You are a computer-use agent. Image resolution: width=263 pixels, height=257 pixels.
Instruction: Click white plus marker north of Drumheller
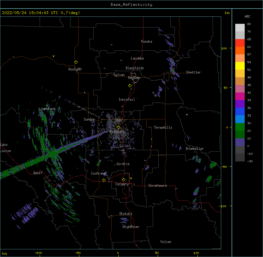pos(187,114)
